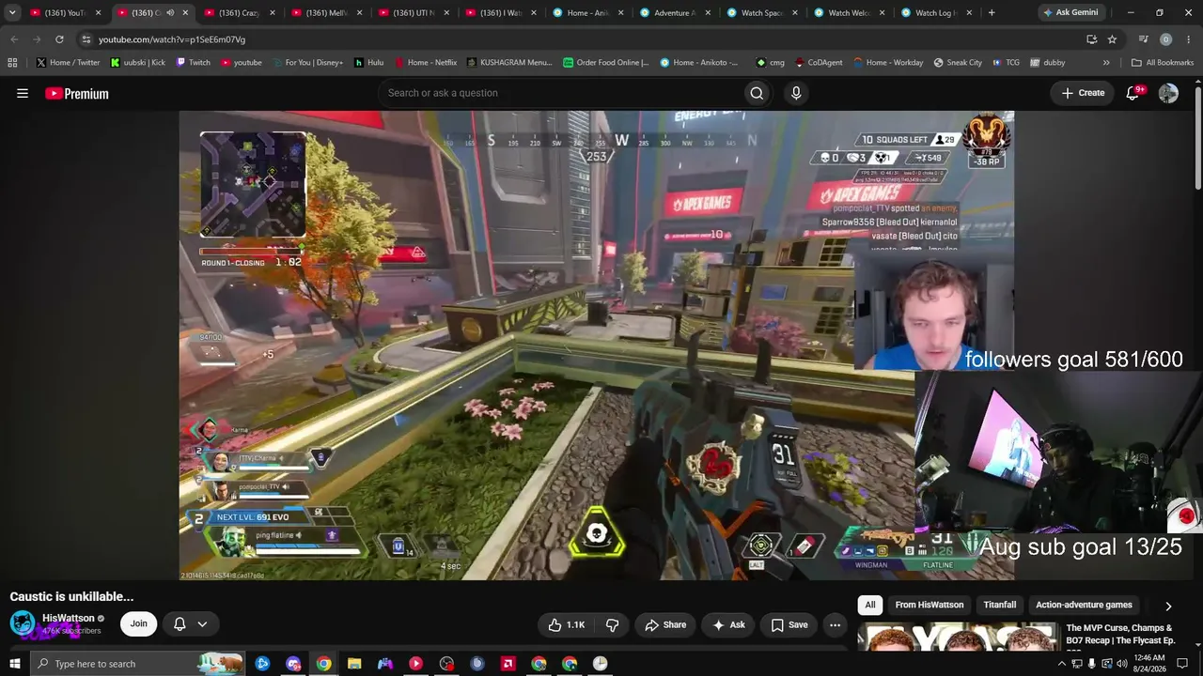1203x676 pixels.
Task: Toggle subscription notification bell for HisWattson
Action: click(x=180, y=624)
